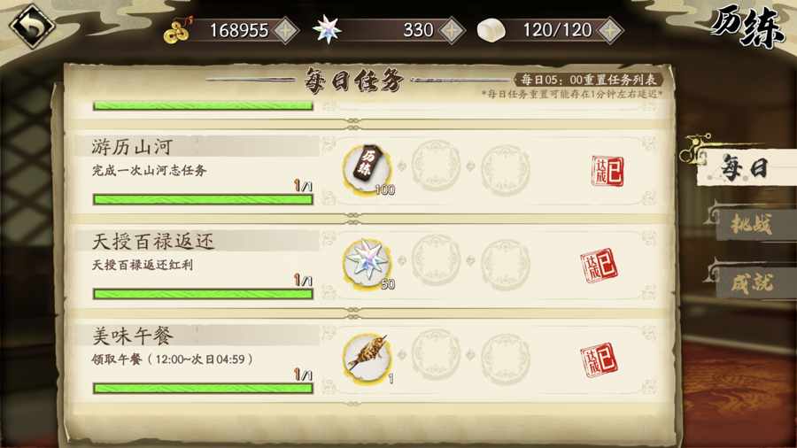Select the 美味午餐 task title
Screen dimensions: 797x448
click(133, 336)
